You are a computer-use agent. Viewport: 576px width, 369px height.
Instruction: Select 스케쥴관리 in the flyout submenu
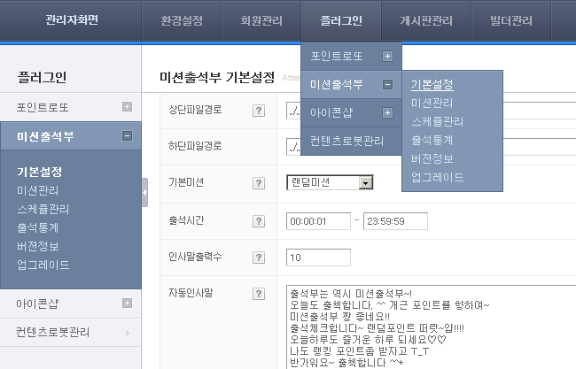point(437,122)
